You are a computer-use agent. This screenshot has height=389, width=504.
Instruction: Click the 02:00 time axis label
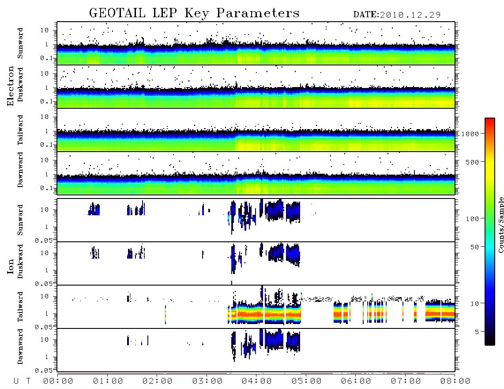(x=158, y=381)
